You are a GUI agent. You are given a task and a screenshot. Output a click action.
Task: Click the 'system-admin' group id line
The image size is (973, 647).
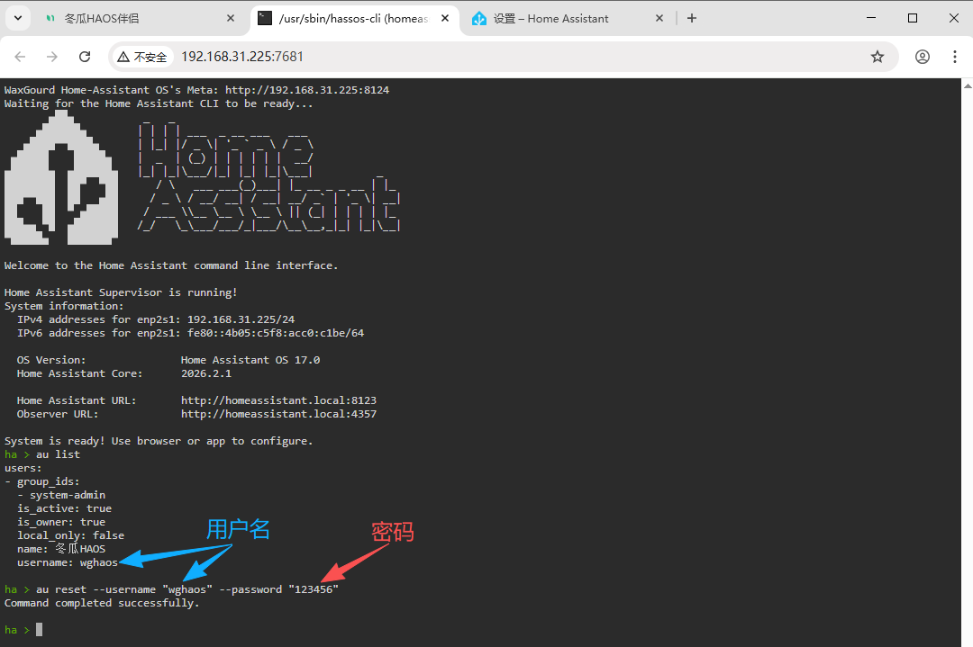click(x=61, y=495)
